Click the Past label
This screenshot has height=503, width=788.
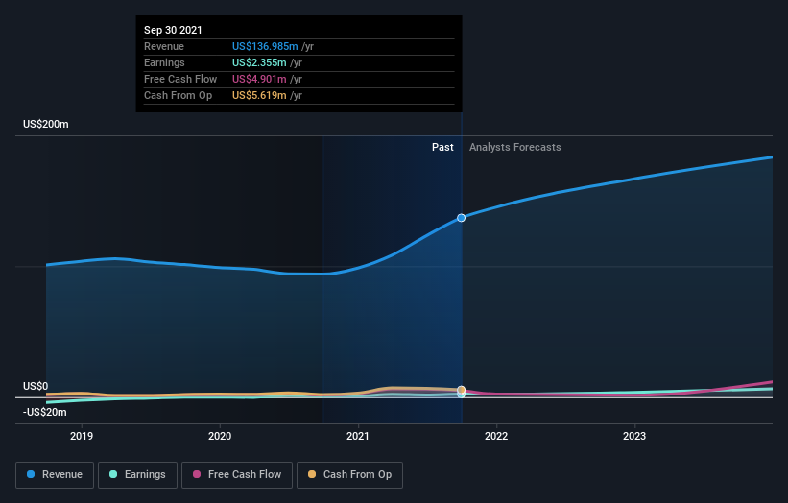click(442, 147)
